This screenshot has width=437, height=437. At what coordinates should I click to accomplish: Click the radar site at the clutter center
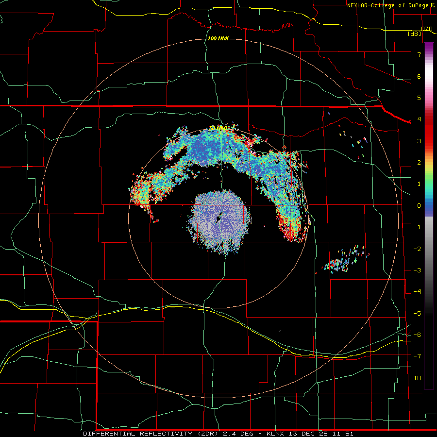click(x=220, y=218)
